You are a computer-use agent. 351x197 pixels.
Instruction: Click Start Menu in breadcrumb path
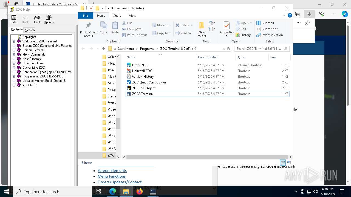click(126, 49)
